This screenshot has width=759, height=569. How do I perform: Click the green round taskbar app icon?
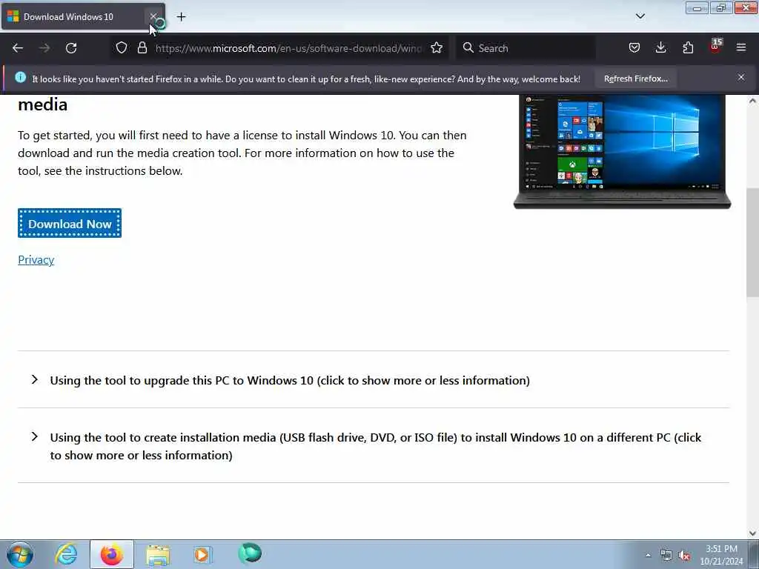pyautogui.click(x=250, y=553)
